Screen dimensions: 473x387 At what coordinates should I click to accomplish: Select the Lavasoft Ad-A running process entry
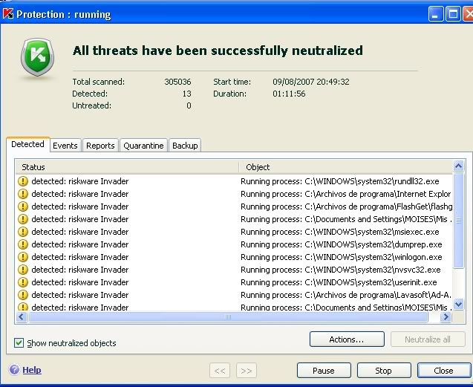point(234,295)
